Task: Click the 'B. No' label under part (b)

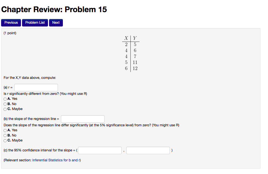Action: click(12, 135)
